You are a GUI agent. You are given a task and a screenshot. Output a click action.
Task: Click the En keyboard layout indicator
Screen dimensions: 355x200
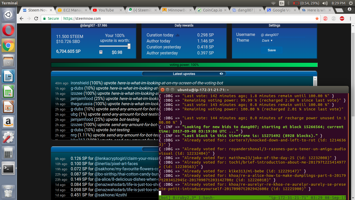coord(282,3)
